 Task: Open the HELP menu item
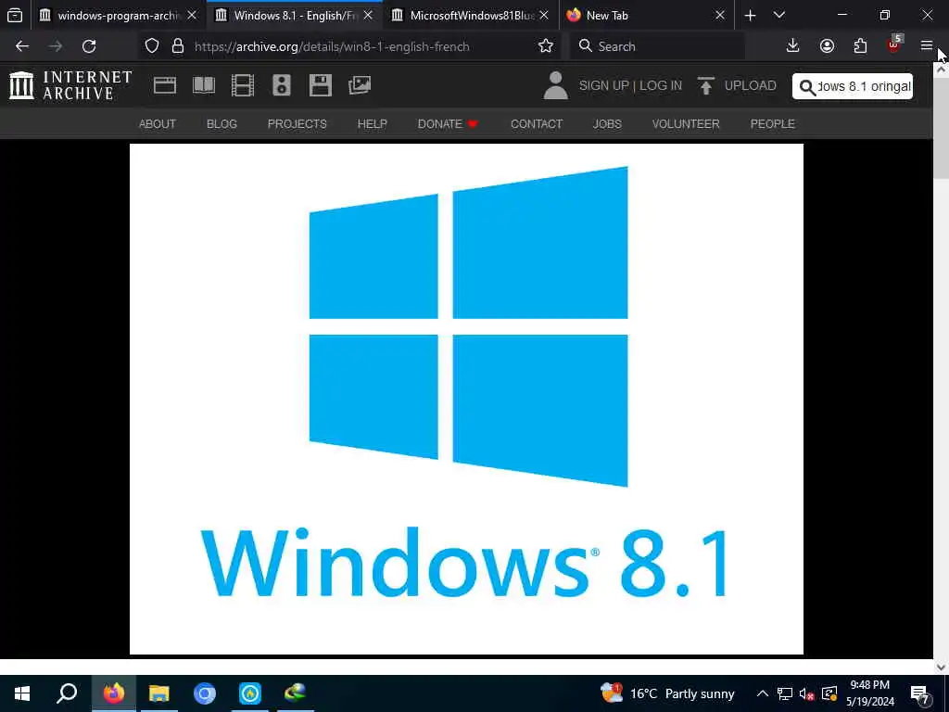(x=373, y=123)
